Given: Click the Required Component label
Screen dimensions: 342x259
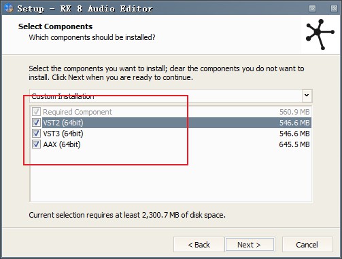Looking at the screenshot, I should tap(78, 112).
